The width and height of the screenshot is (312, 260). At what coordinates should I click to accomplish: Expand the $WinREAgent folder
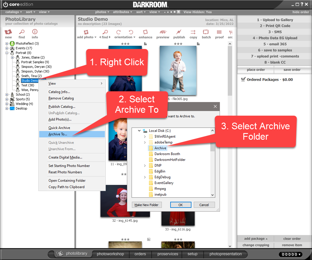145,137
